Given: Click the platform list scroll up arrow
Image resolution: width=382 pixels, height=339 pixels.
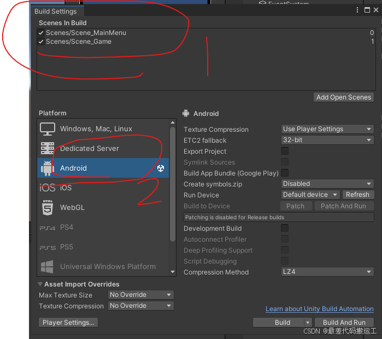Looking at the screenshot, I should (x=173, y=122).
